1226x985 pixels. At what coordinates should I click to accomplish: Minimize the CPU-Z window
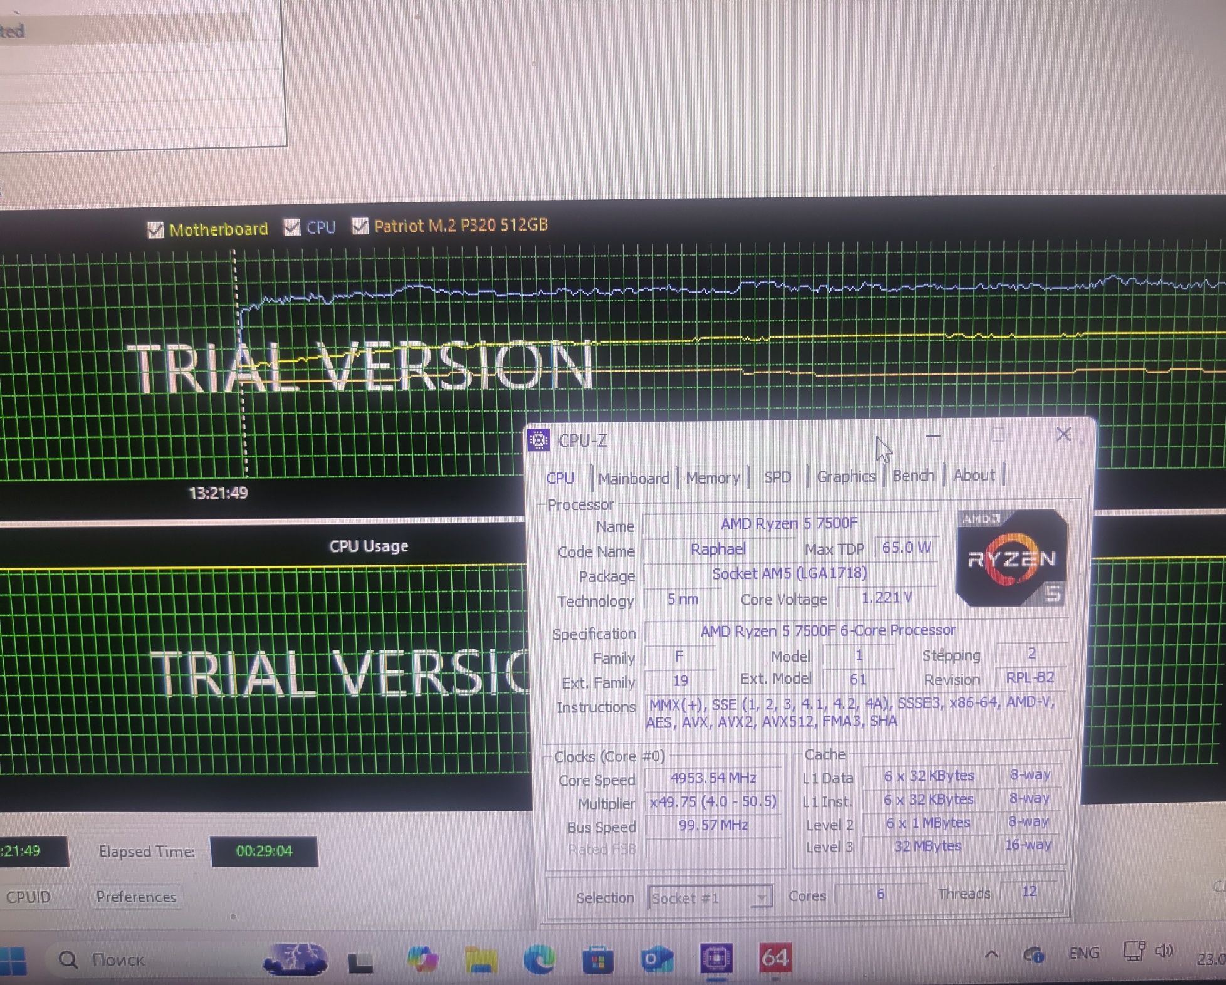tap(933, 435)
